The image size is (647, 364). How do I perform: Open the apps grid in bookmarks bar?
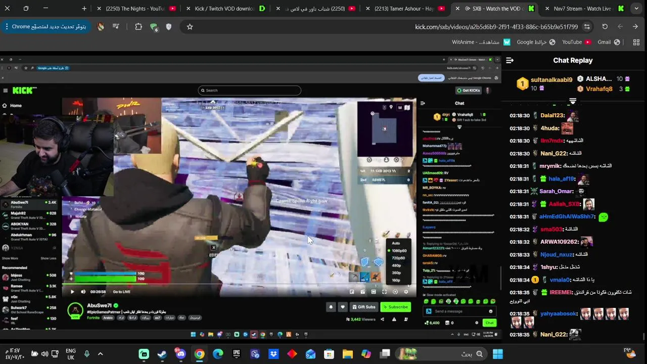click(x=636, y=42)
